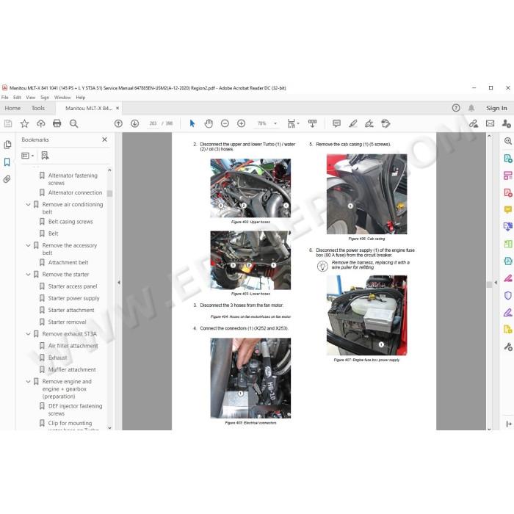Open the Sign menu
The width and height of the screenshot is (514, 514).
pyautogui.click(x=45, y=98)
